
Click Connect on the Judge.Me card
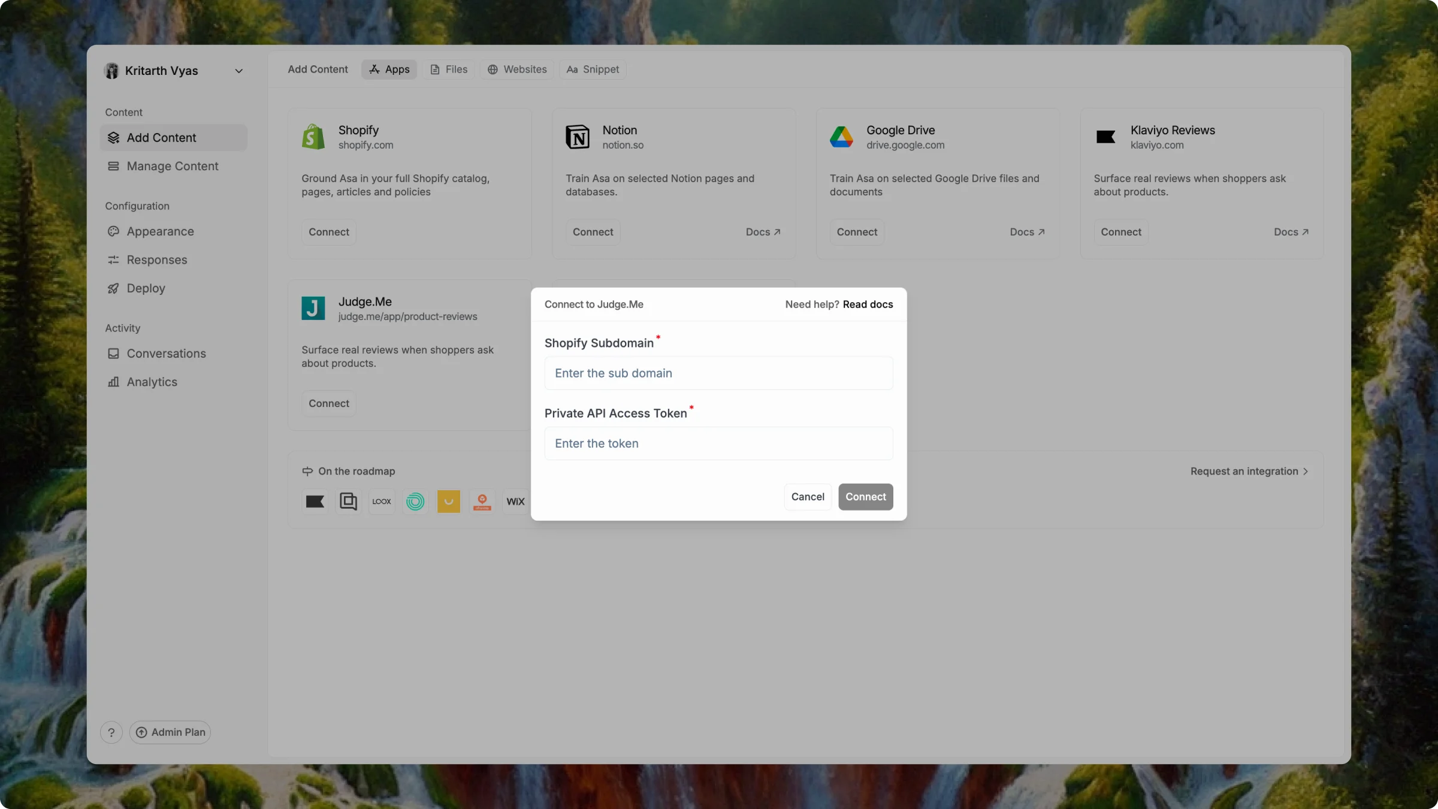(x=329, y=403)
